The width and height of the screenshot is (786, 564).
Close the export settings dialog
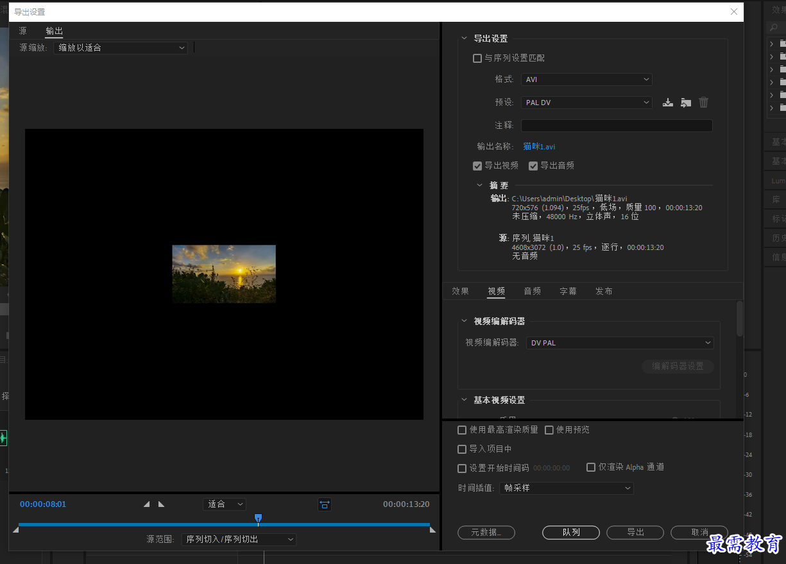pos(734,12)
